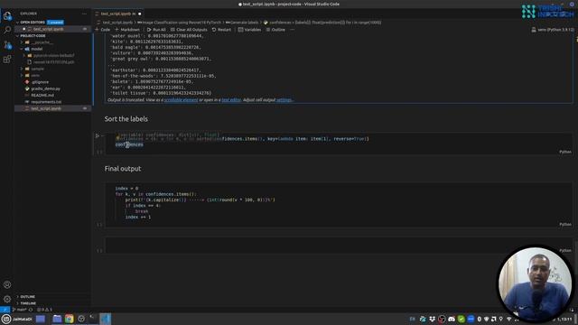This screenshot has width=578, height=325.
Task: Open README.md file
Action: (42, 96)
